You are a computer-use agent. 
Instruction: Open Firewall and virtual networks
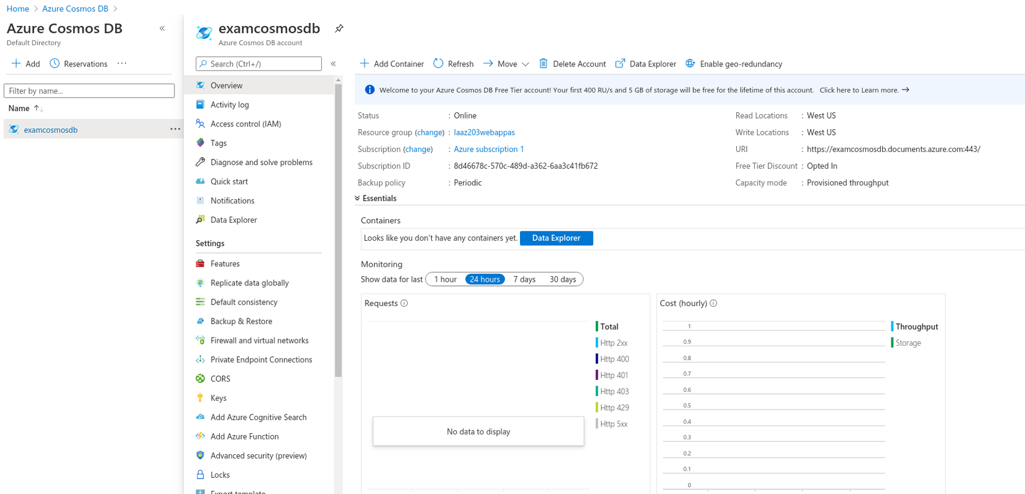(x=259, y=340)
